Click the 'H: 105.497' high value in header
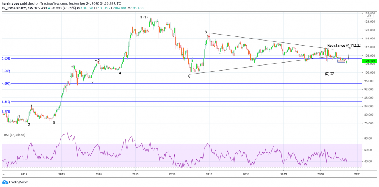379x187 pixels. pos(102,8)
